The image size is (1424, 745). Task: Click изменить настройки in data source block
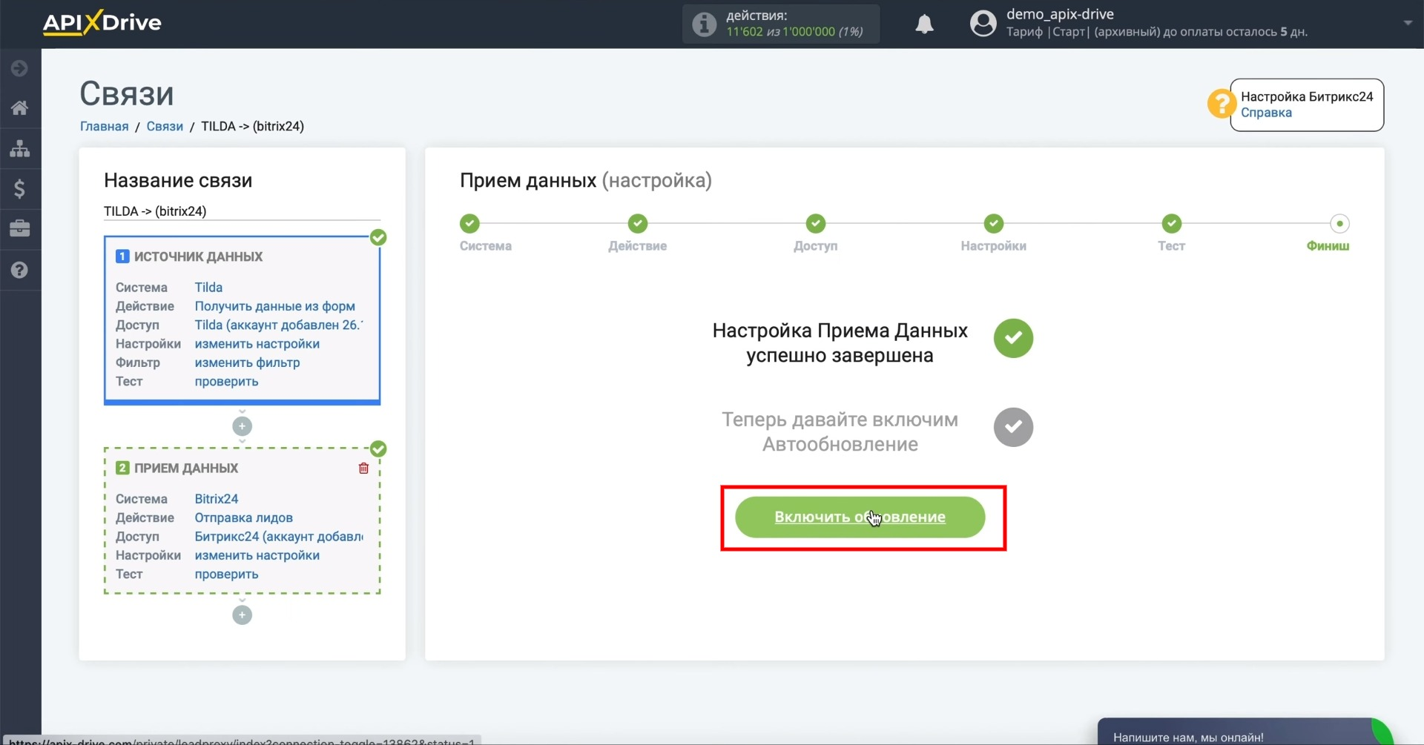[257, 344]
